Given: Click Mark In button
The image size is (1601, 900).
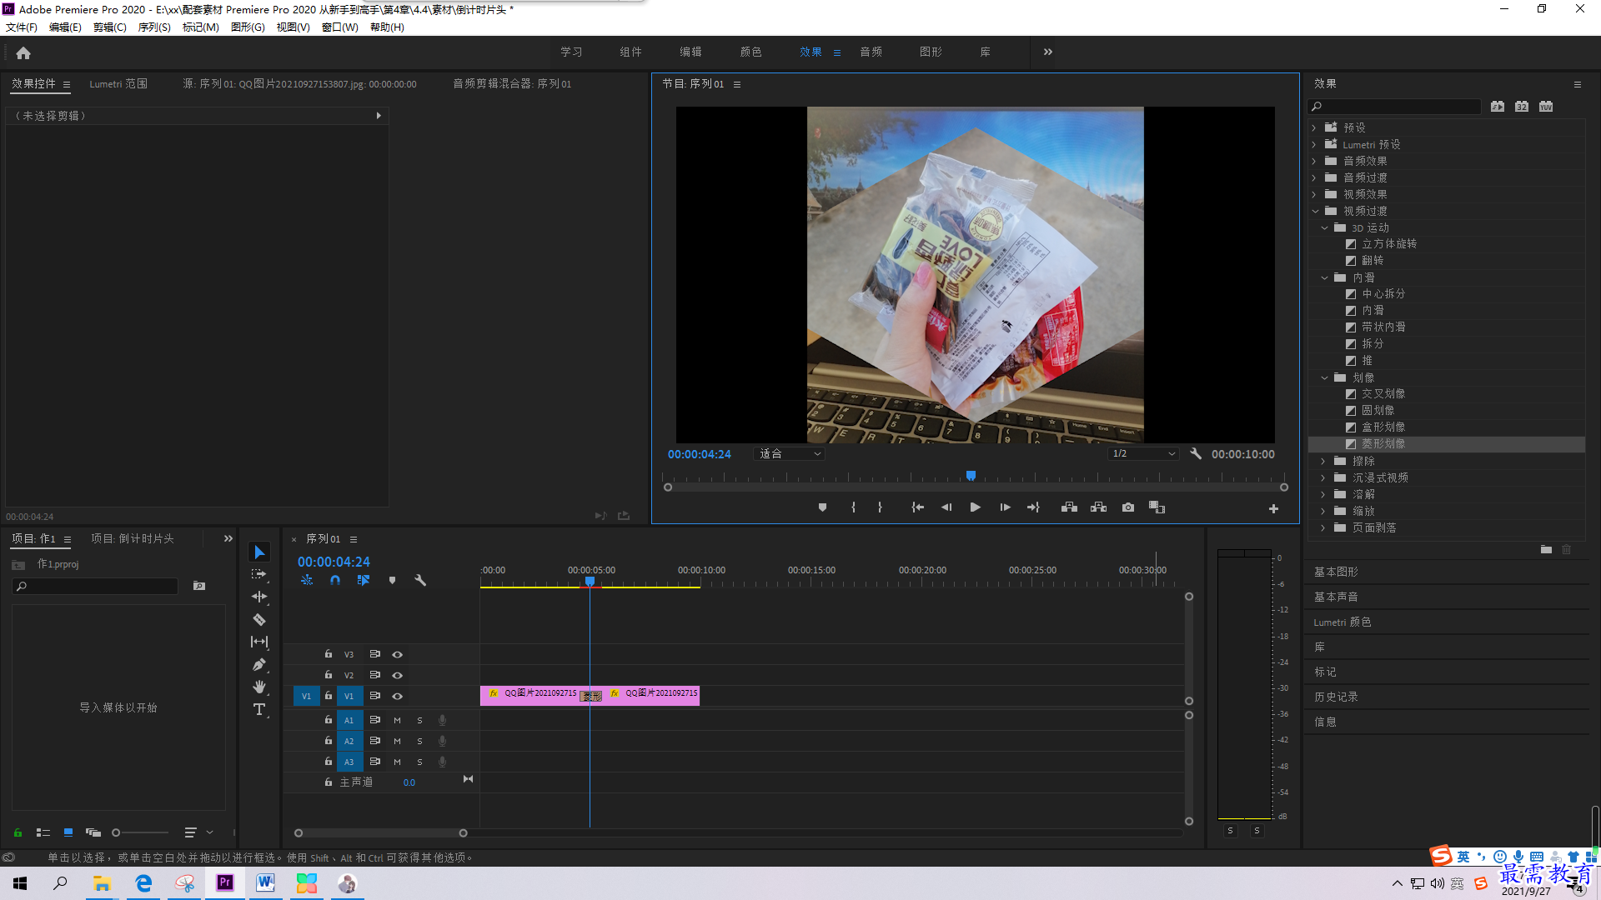Looking at the screenshot, I should (853, 507).
